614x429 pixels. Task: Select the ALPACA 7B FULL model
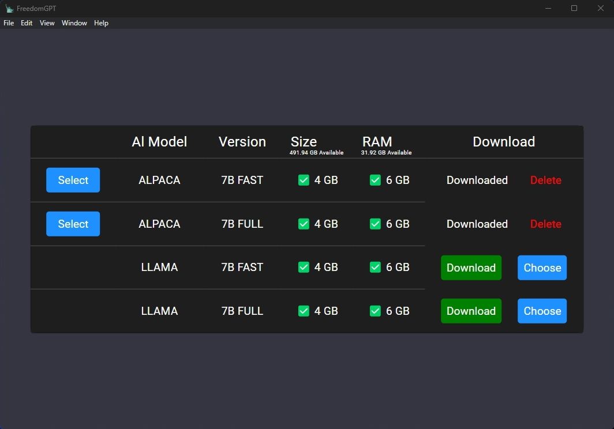pos(73,224)
